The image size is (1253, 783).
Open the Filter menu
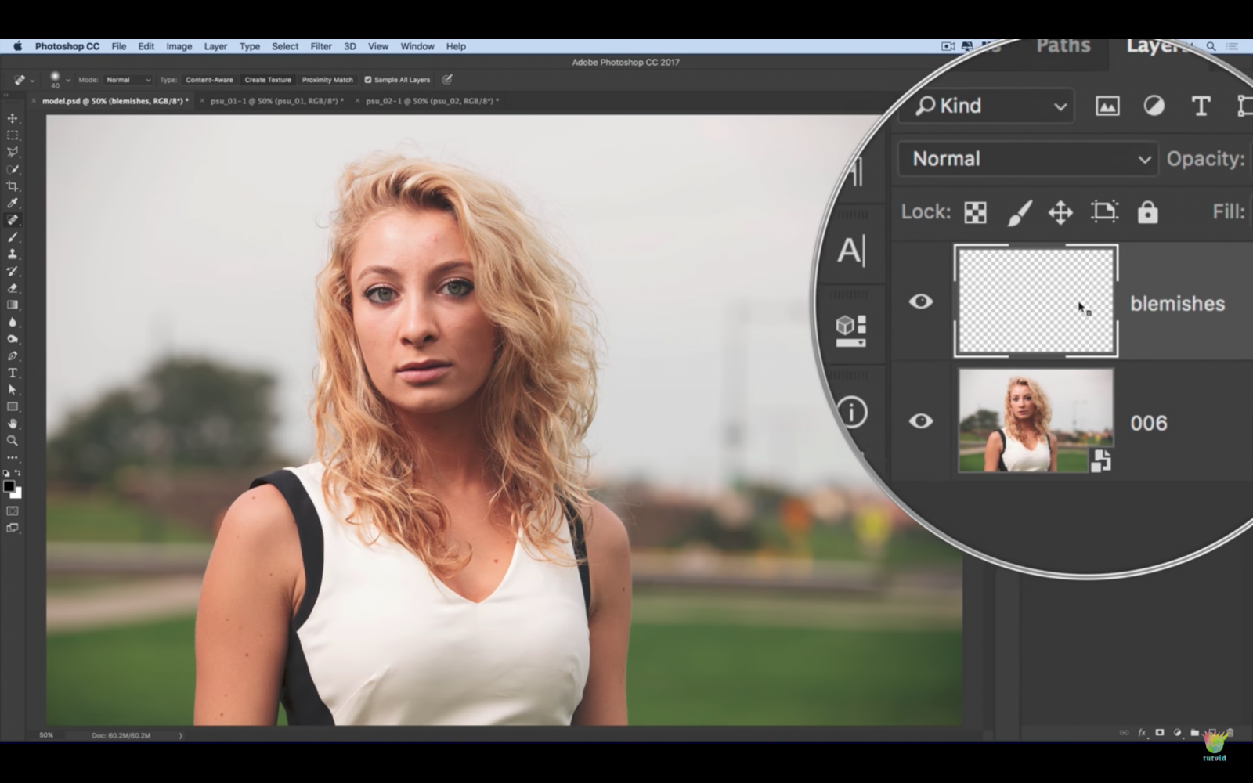320,46
